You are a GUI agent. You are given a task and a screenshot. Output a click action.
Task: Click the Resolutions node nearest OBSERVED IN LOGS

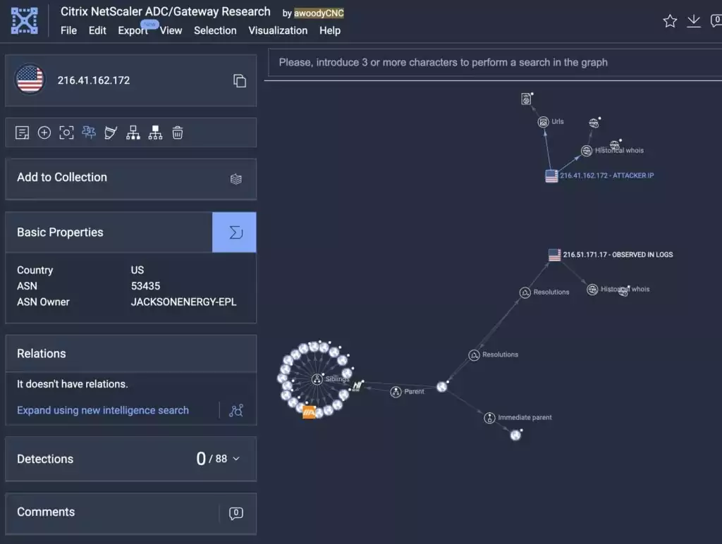(525, 292)
